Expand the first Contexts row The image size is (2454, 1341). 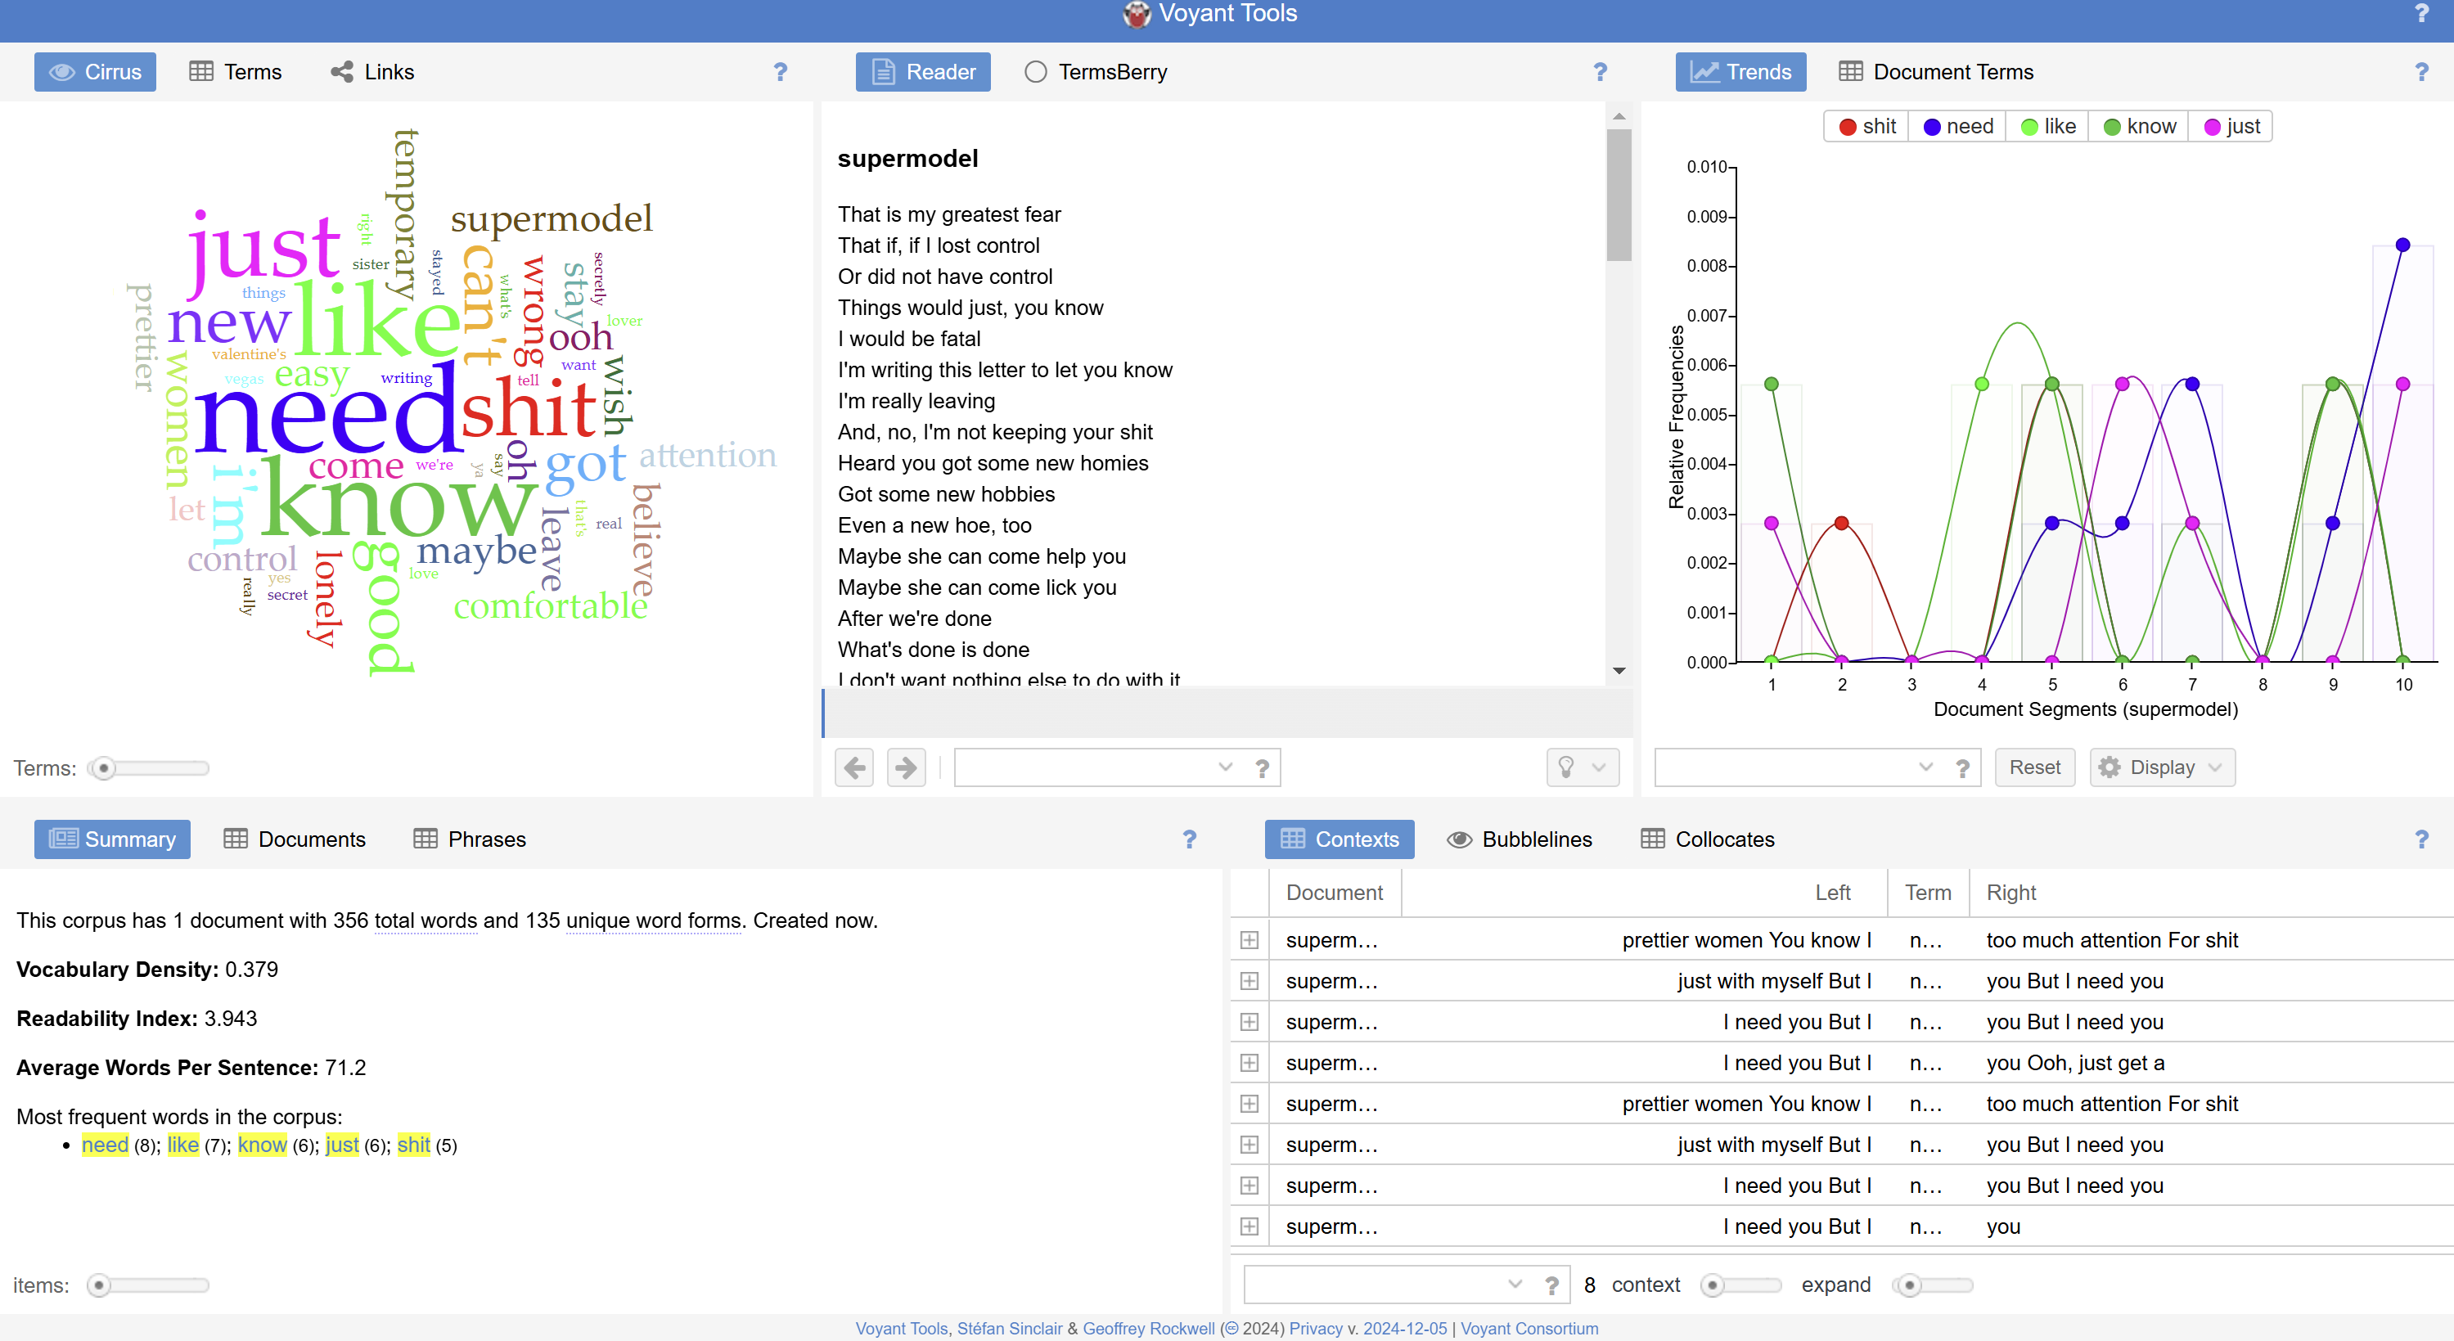tap(1249, 940)
